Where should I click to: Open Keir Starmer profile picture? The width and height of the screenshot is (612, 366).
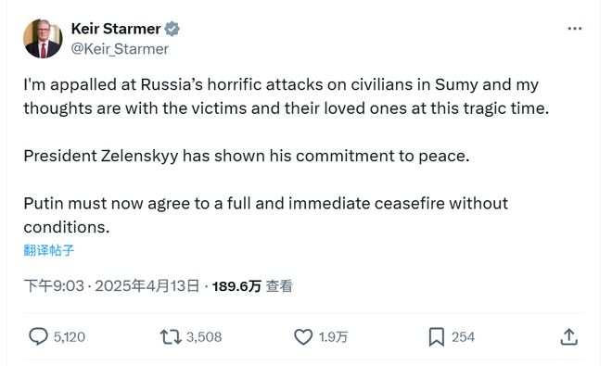[43, 38]
